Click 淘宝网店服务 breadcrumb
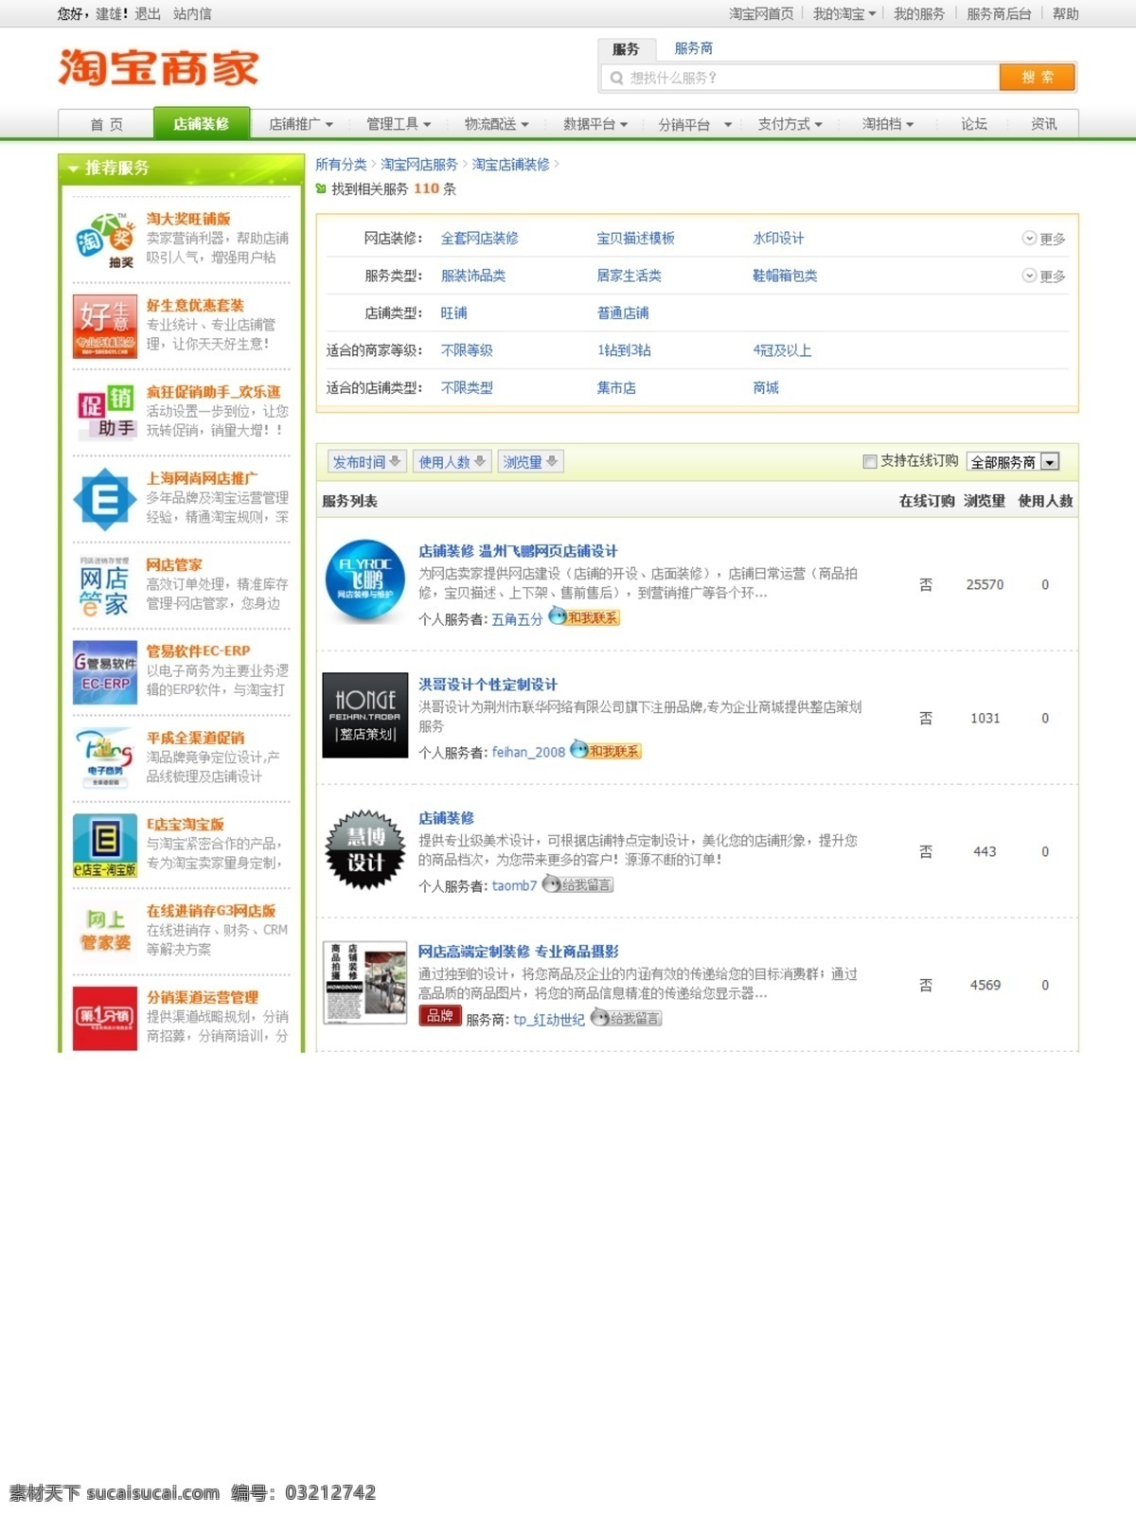The width and height of the screenshot is (1136, 1515). coord(419,165)
